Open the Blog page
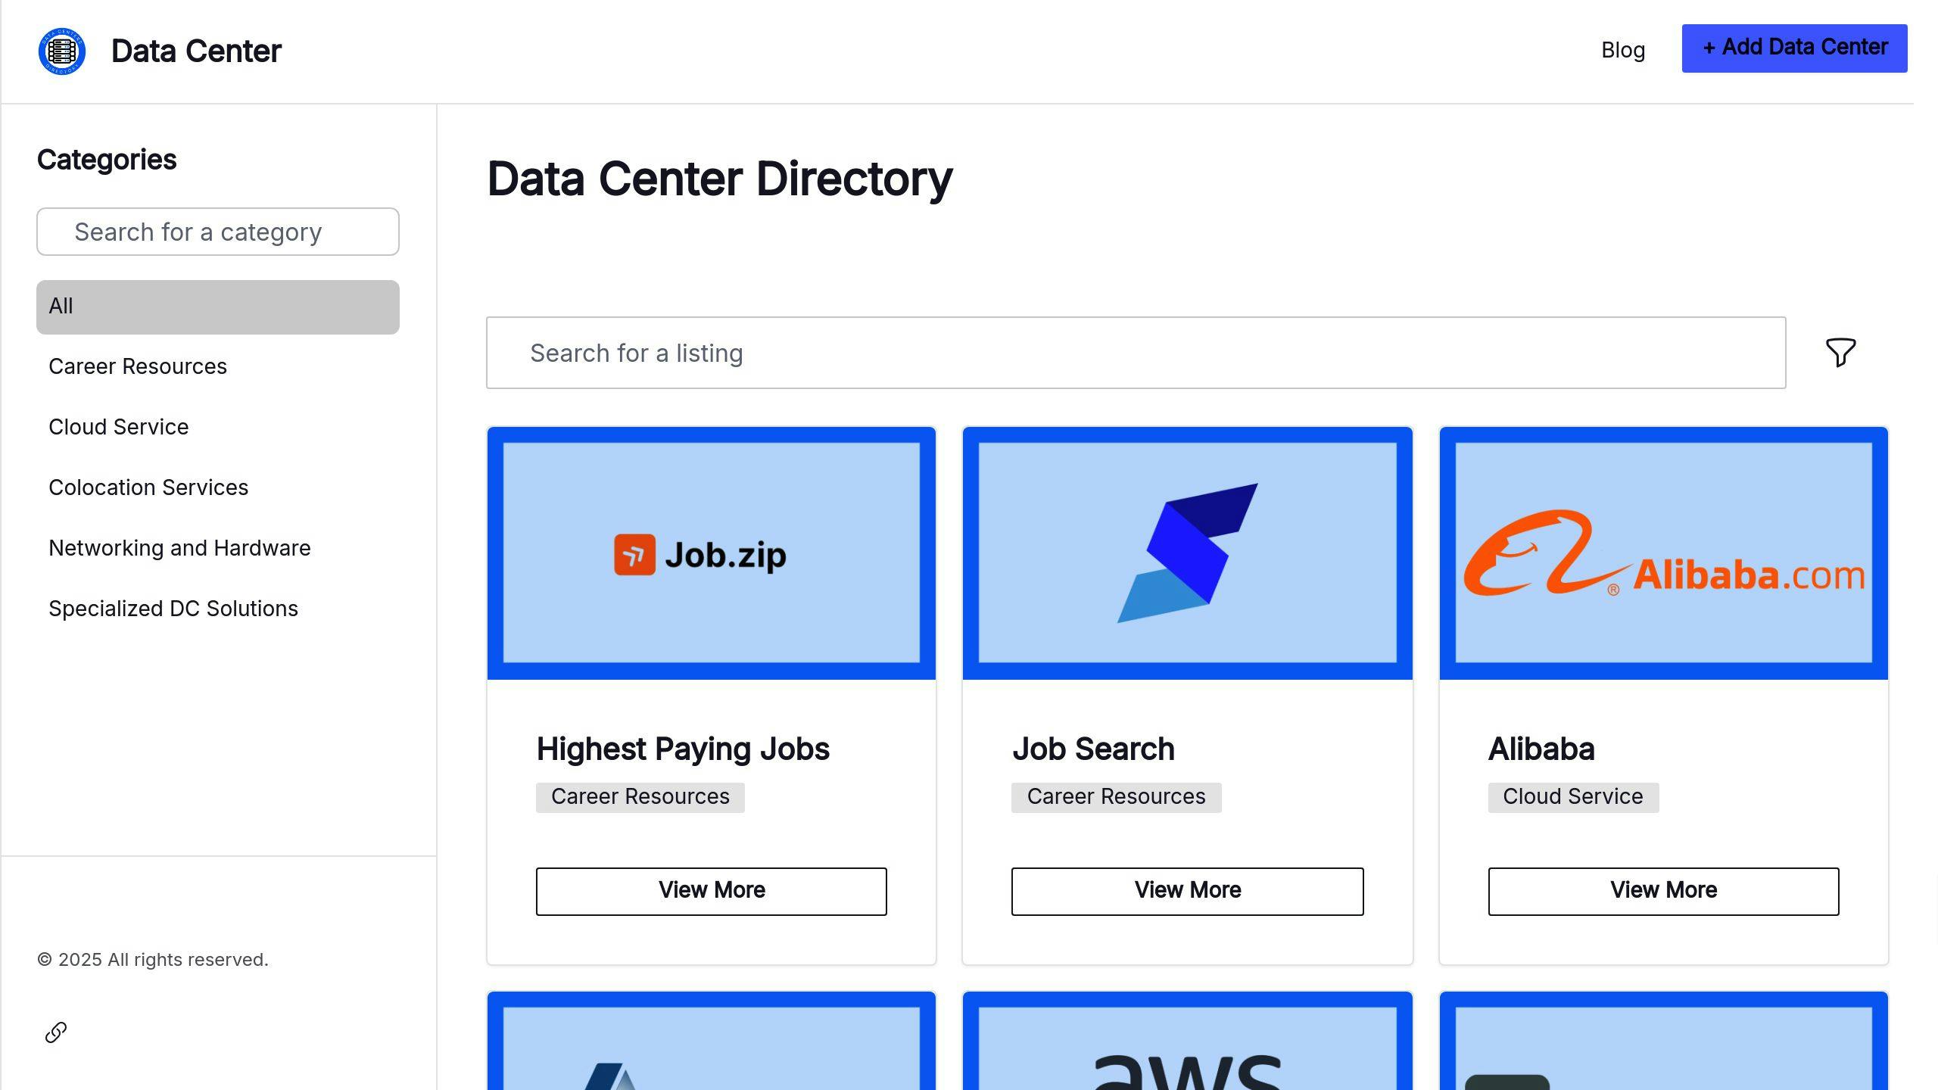Screen dimensions: 1938x1090 [x=1622, y=50]
